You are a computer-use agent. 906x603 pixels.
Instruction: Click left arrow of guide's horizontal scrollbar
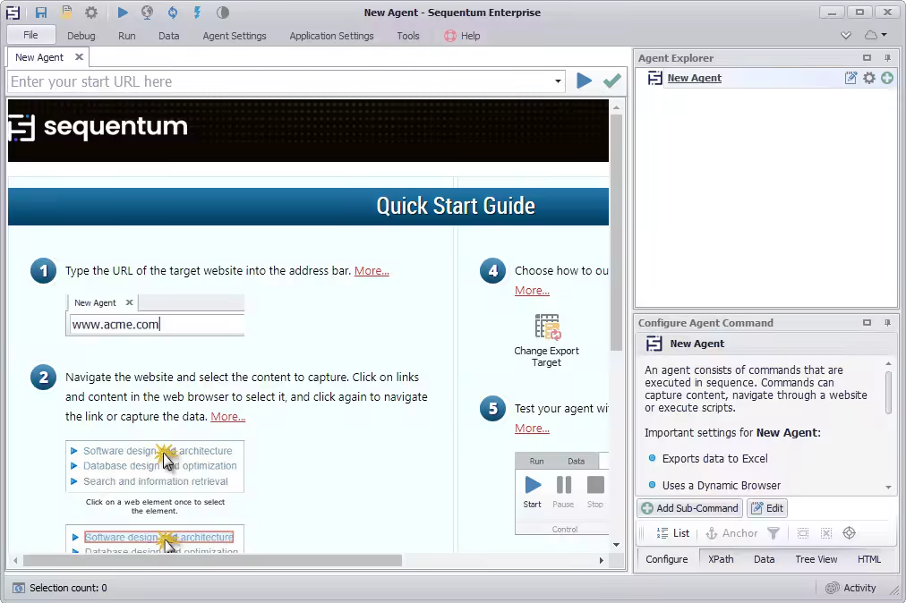click(x=15, y=560)
